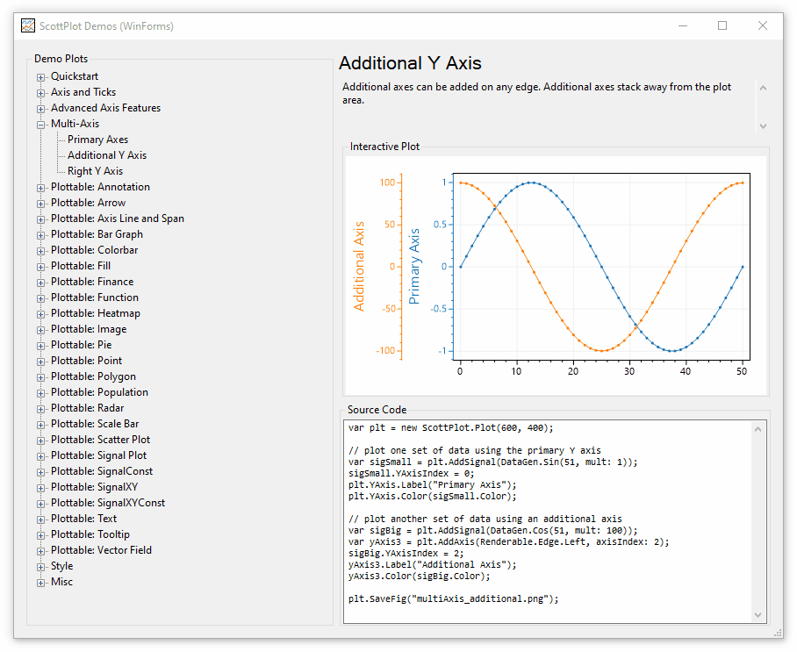Expand the Plottable: Arrow node
This screenshot has height=652, width=797.
pyautogui.click(x=40, y=204)
